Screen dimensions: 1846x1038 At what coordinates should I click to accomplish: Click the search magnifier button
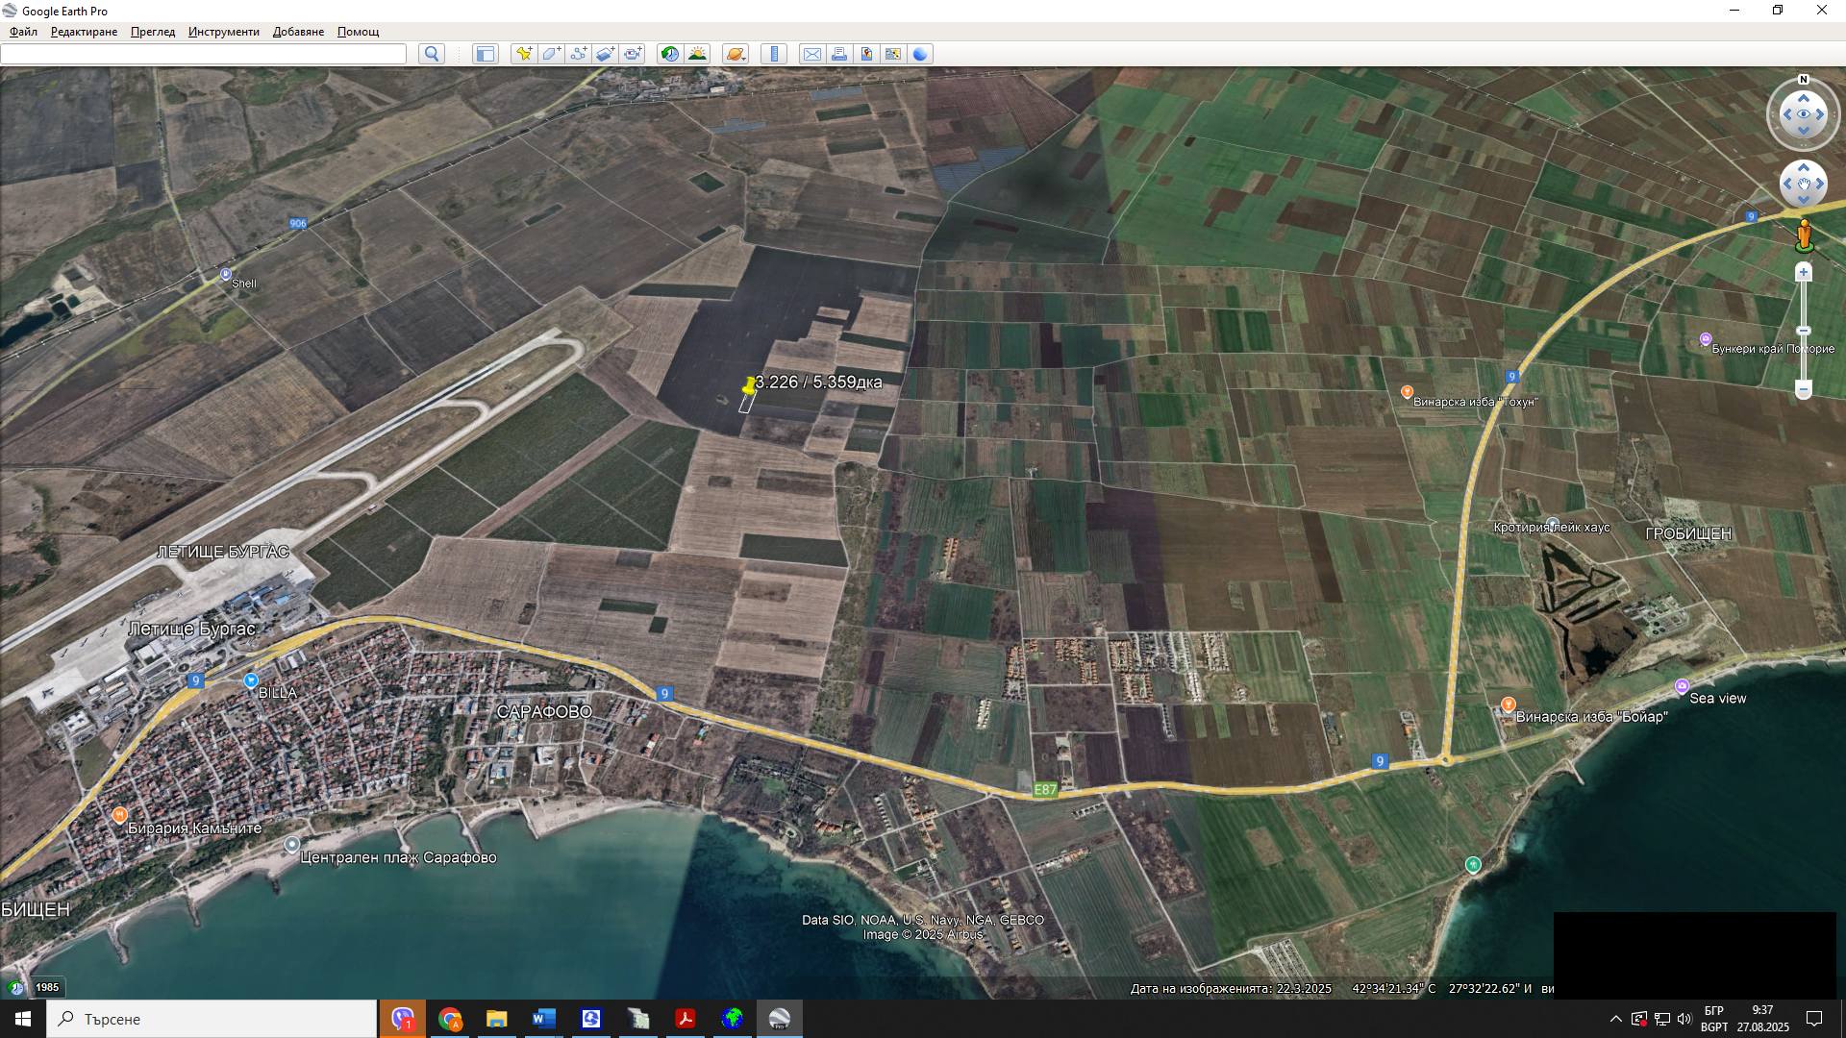pos(432,54)
